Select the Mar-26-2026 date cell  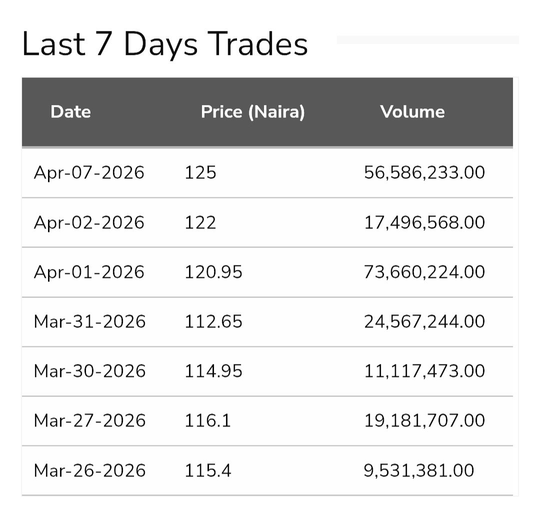coord(89,470)
